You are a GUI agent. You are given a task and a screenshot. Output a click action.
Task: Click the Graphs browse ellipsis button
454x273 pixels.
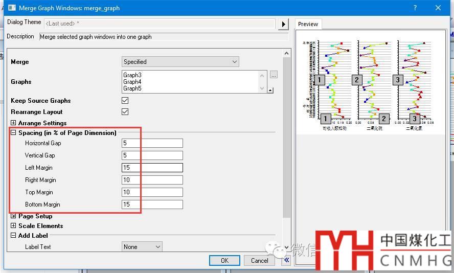click(x=274, y=75)
